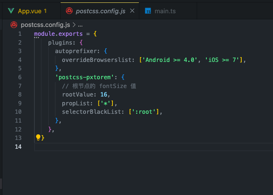Viewport: 273px width, 195px height.
Task: Click the unsaved changes badge '1' on App.vue tab
Action: (x=45, y=11)
